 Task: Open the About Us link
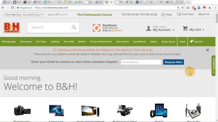[204, 14]
